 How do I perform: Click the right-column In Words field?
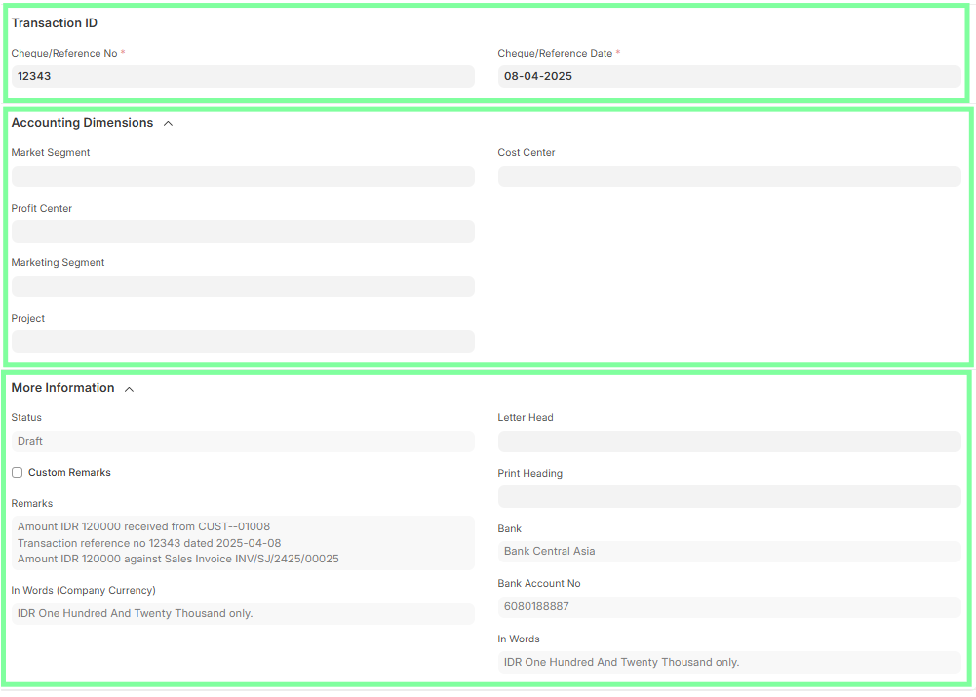pos(728,663)
